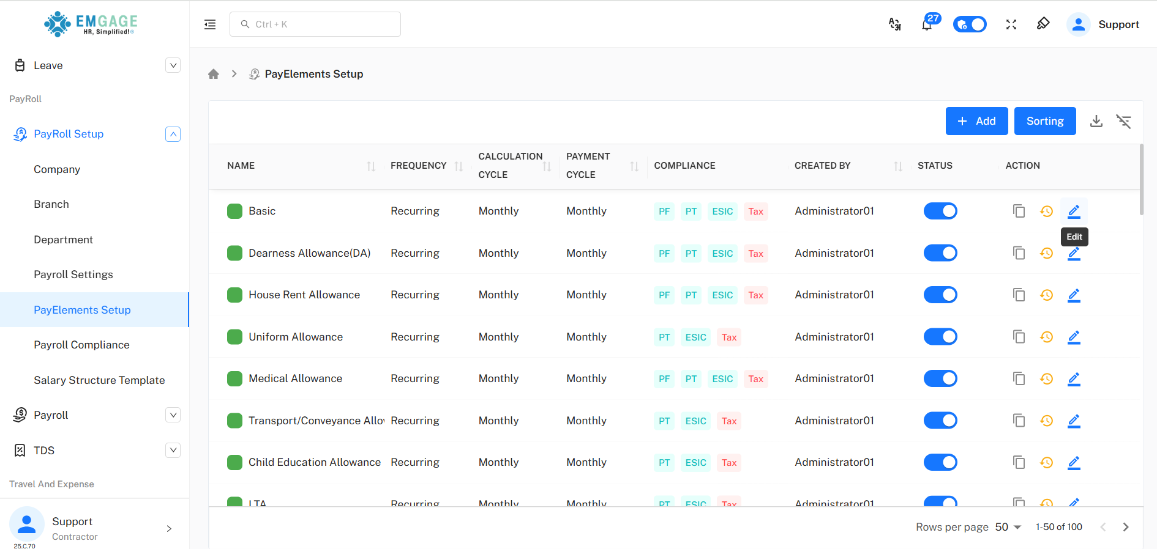Open Payroll Compliance in the sidebar

tap(81, 345)
